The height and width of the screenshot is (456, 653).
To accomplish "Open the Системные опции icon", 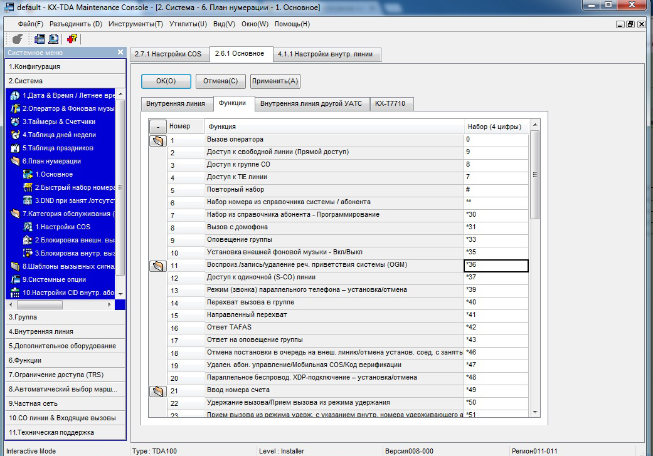I will click(x=15, y=280).
